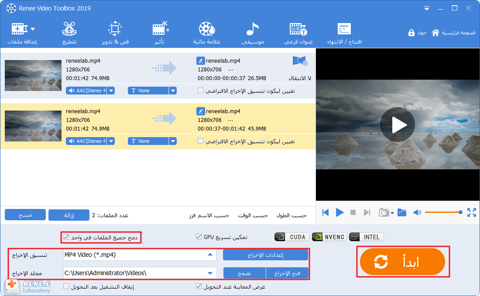Open the Music (موسيقى) tool
480x296 pixels.
click(x=253, y=33)
